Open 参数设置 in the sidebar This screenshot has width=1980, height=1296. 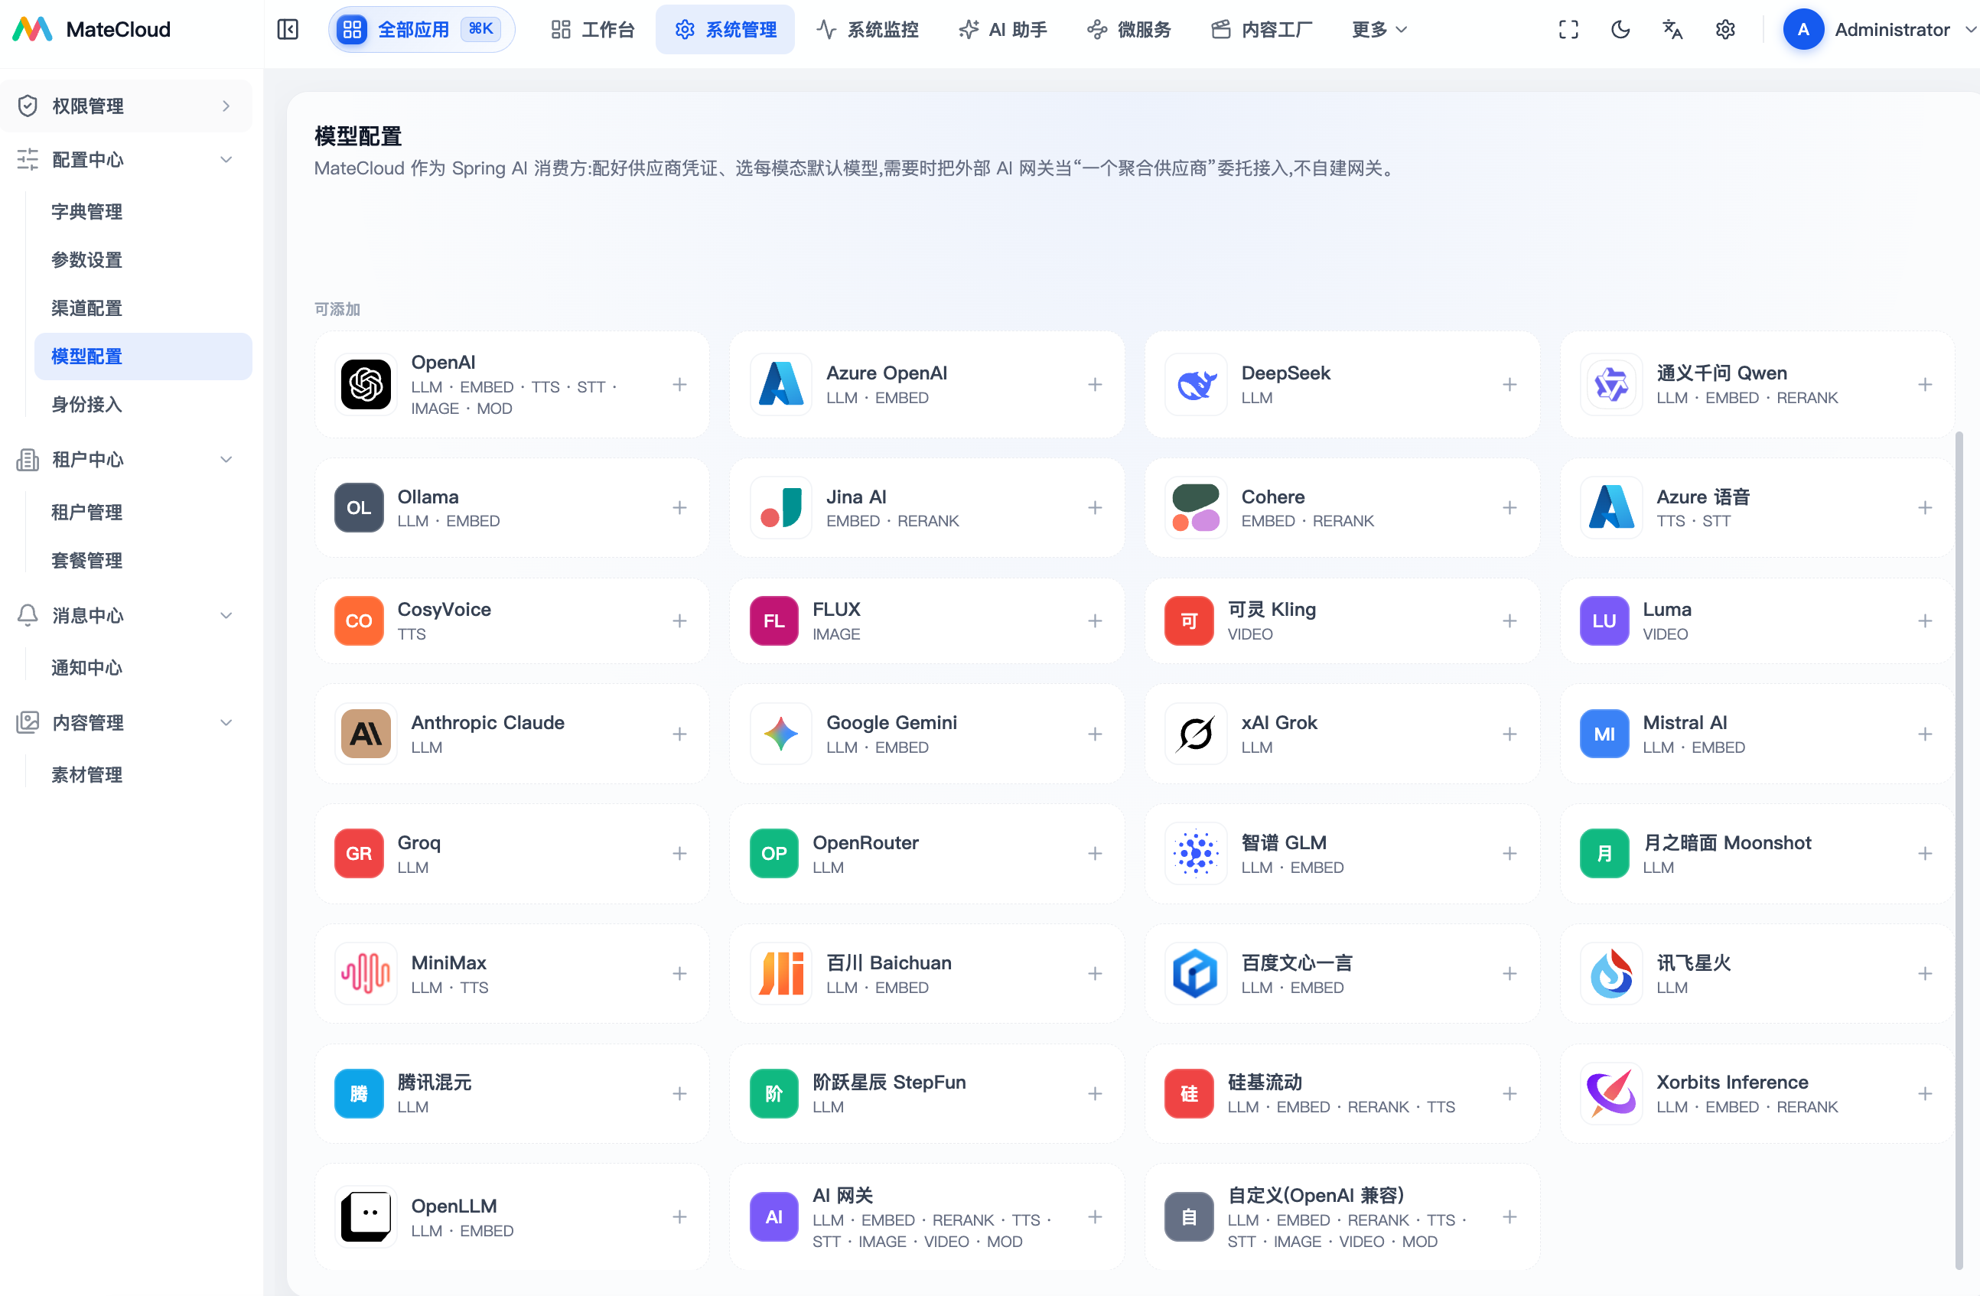click(x=143, y=259)
